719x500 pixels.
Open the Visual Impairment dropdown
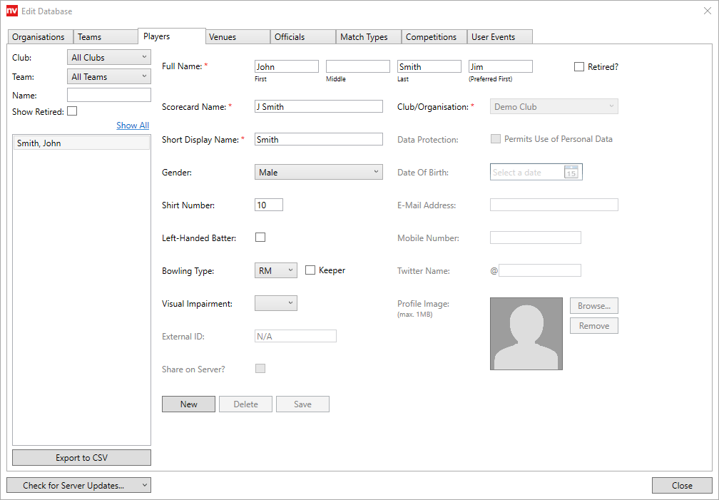tap(275, 304)
